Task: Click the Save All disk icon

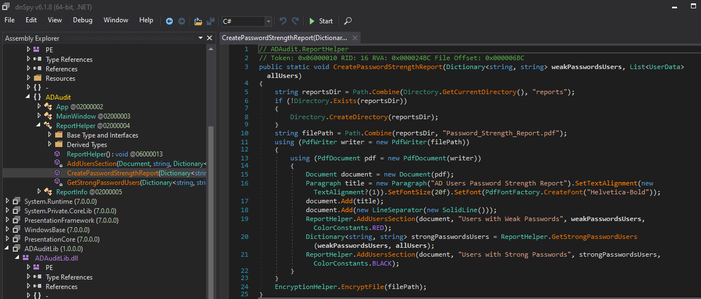Action: pyautogui.click(x=210, y=21)
